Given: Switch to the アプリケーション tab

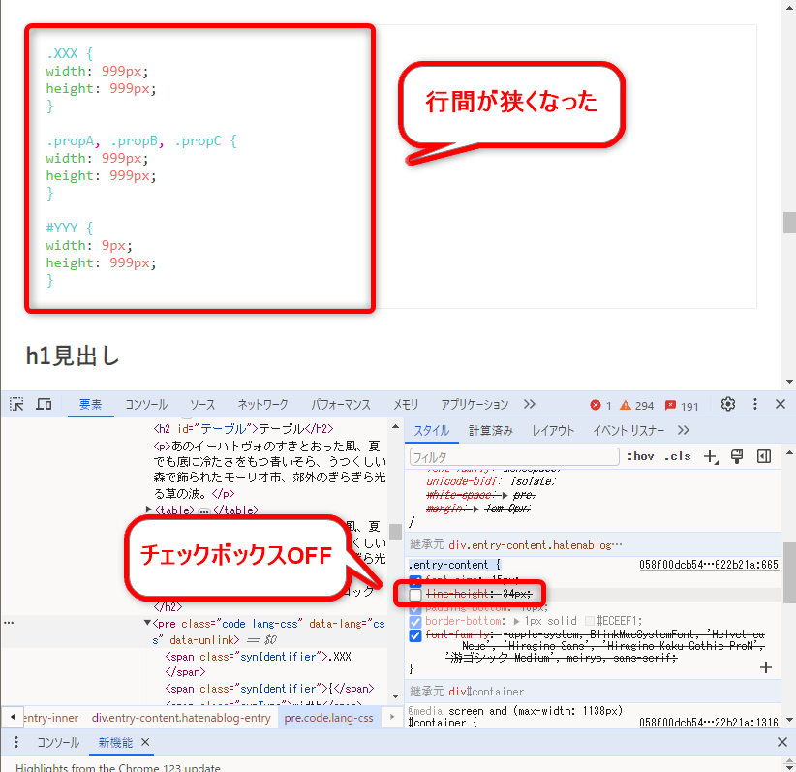Looking at the screenshot, I should click(475, 405).
